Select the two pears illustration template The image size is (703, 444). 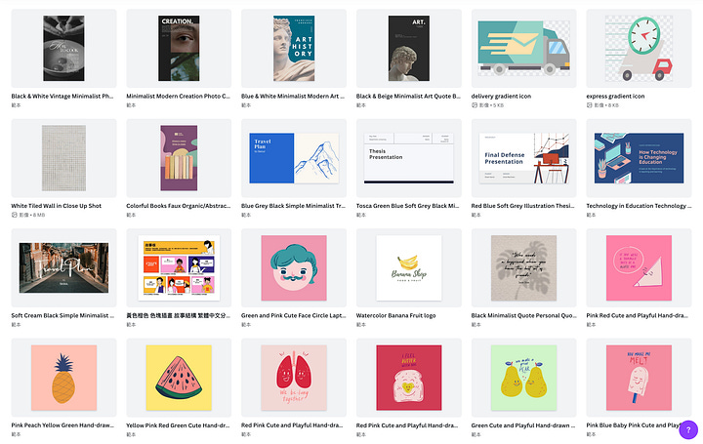coord(523,378)
